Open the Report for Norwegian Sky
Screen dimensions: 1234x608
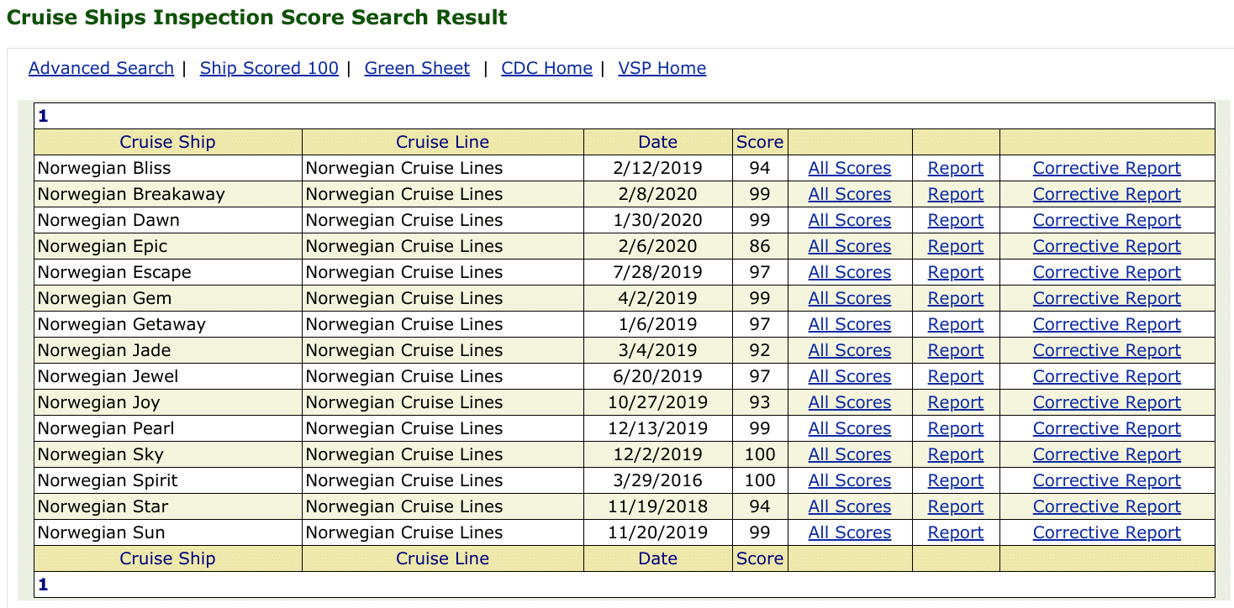click(955, 453)
